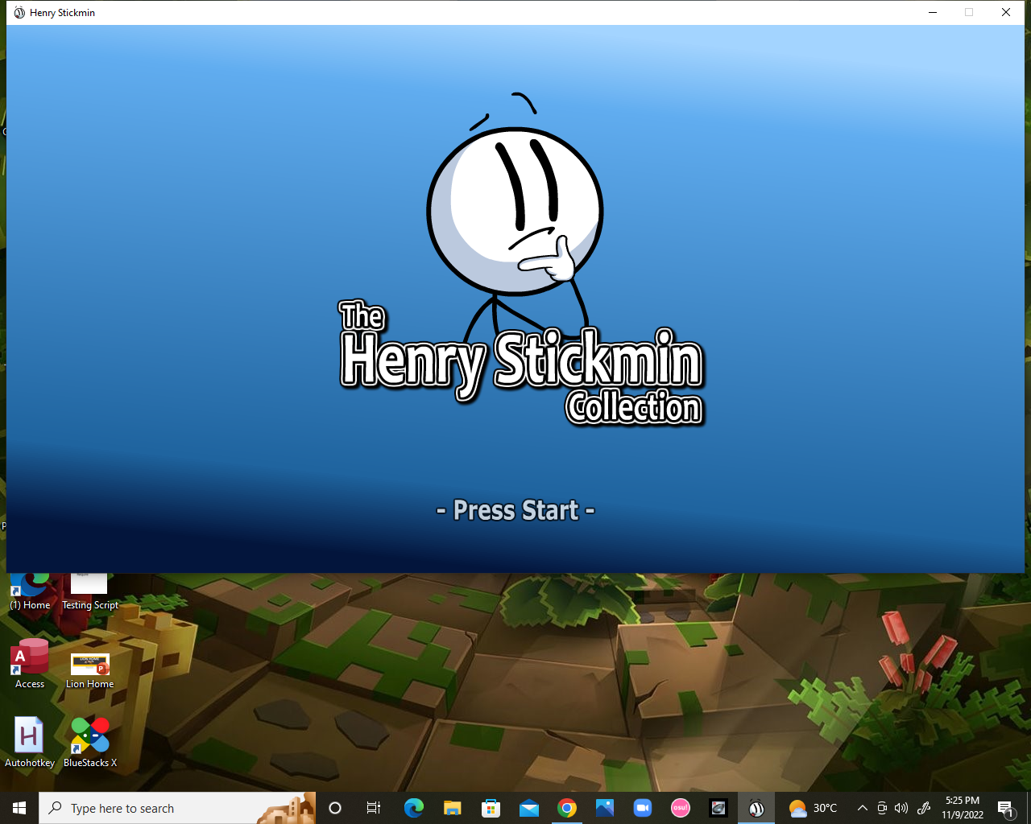Minimize the Henry Stickmin window
Screen dimensions: 1031x824
pos(933,12)
